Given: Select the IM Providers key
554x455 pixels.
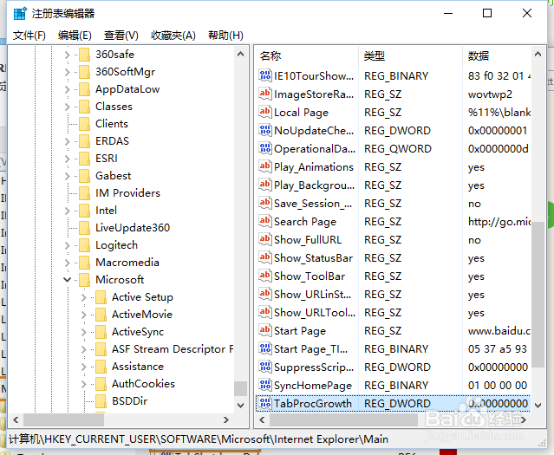Looking at the screenshot, I should click(x=127, y=193).
